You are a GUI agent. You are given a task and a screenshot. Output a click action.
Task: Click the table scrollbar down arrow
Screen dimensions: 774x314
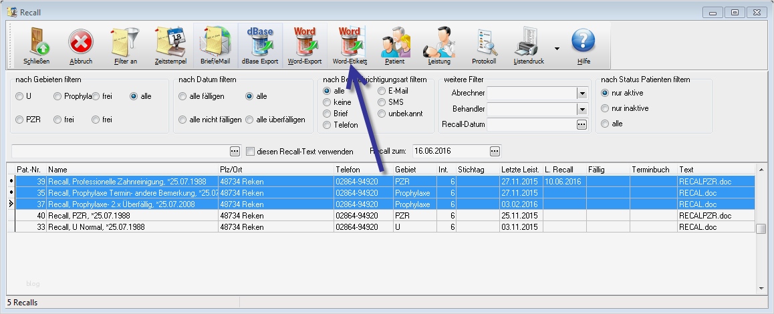[x=761, y=288]
